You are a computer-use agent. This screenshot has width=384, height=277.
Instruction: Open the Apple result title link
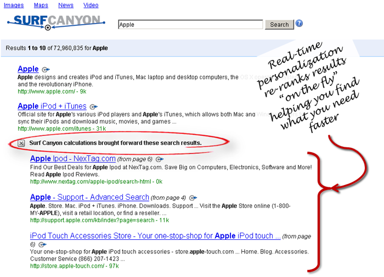tap(28, 69)
